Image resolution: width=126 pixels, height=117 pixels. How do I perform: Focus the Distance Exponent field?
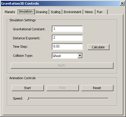click(x=67, y=38)
